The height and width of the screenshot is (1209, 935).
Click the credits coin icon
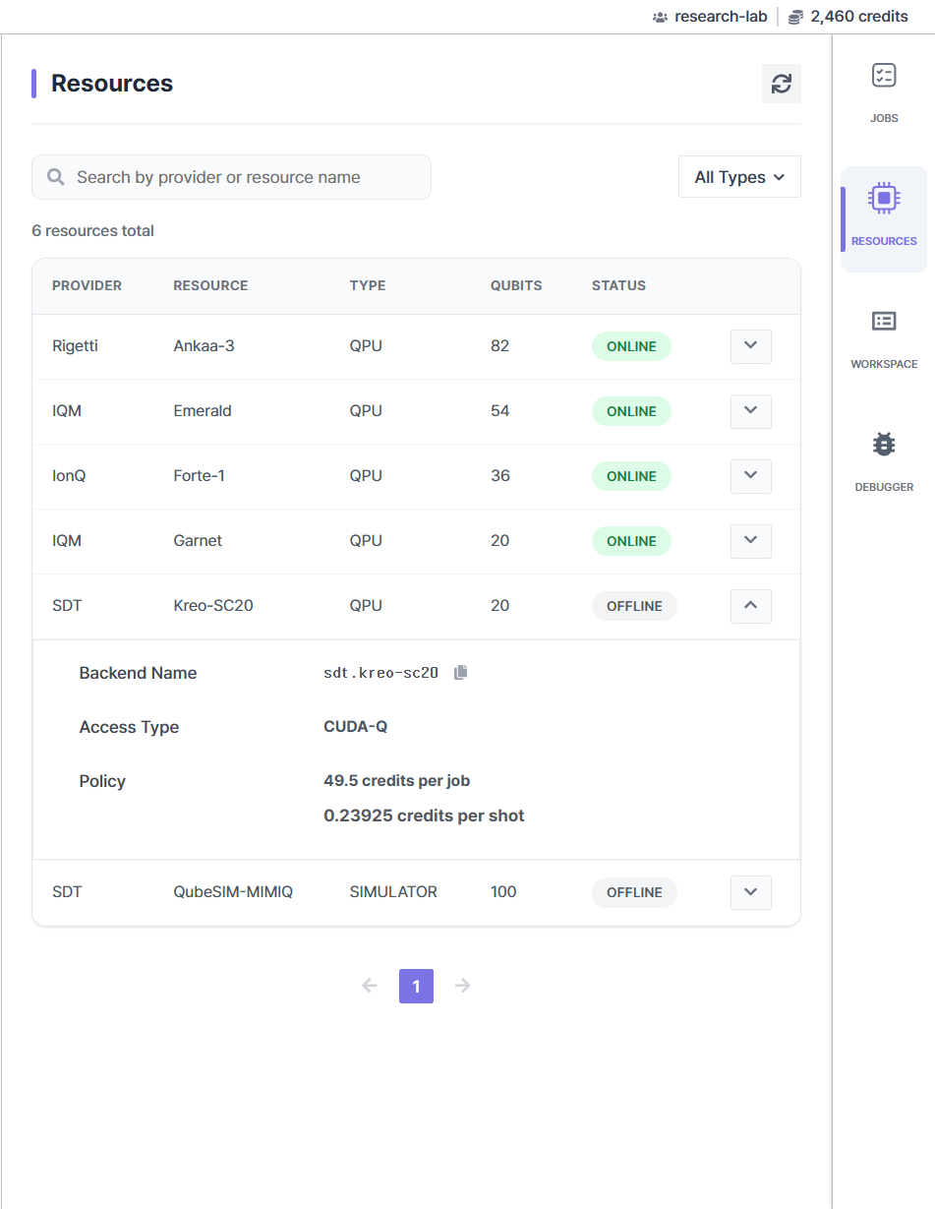795,17
